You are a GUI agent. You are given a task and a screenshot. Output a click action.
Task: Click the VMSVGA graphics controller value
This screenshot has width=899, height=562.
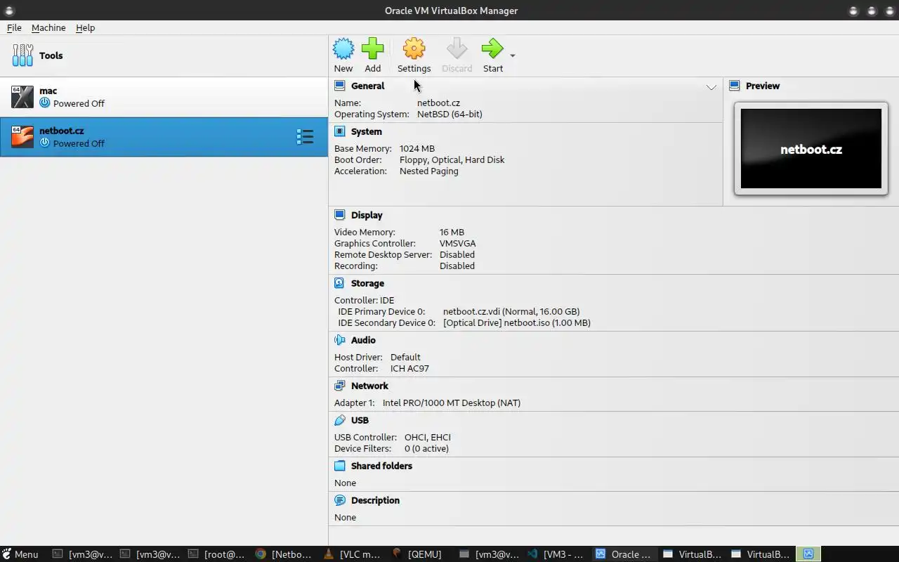457,243
